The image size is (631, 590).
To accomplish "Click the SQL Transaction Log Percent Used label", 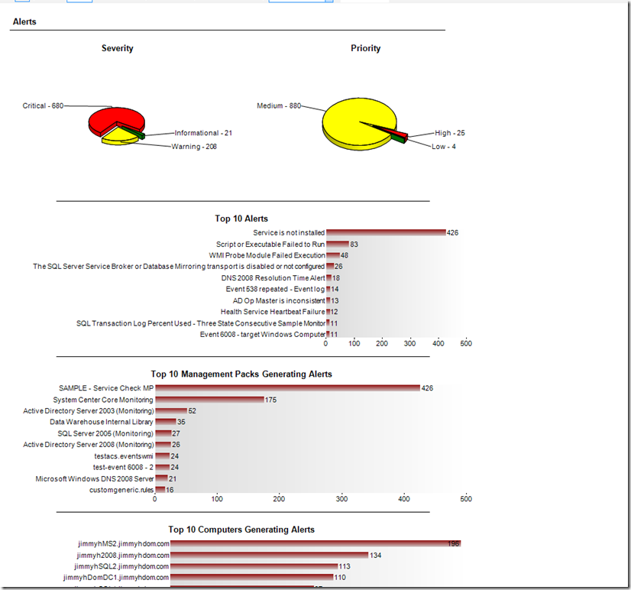I will click(201, 323).
